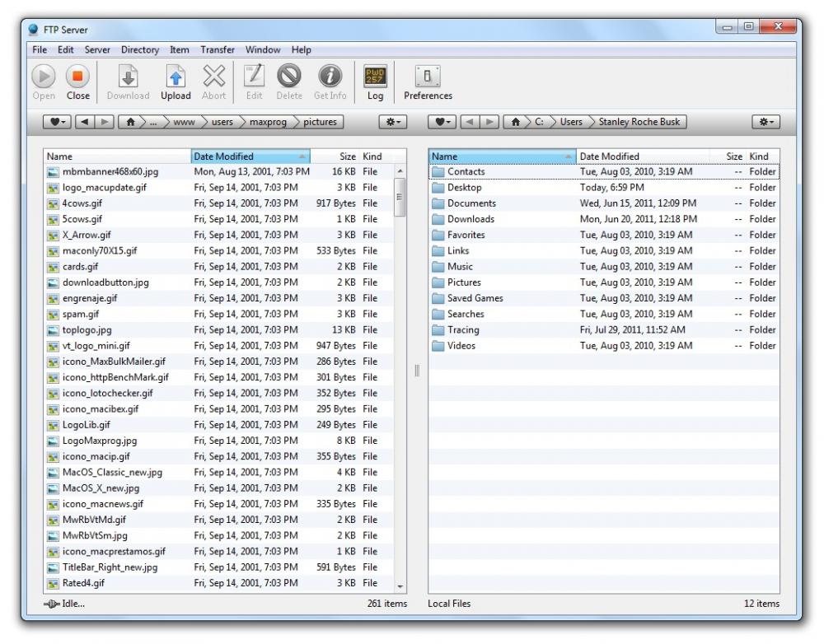Open Preferences via its toolbar icon
Viewport: 824px width, 644px height.
pos(428,81)
